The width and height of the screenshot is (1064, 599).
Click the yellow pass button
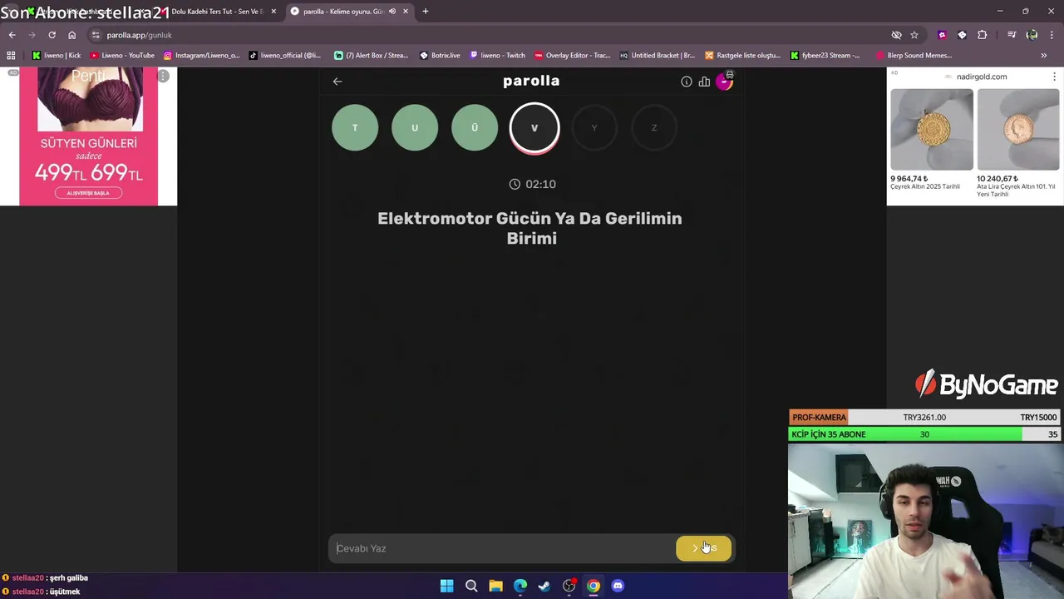tap(704, 548)
